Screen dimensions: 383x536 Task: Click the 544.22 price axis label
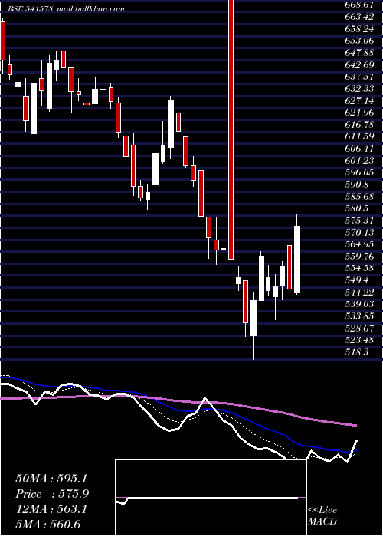coord(360,292)
